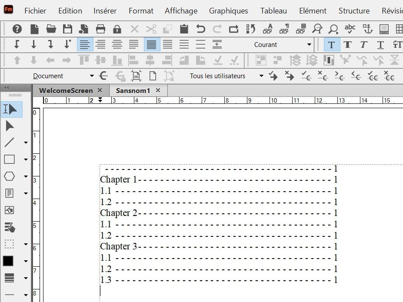Select the Line drawing tool
Viewport: 403px width, 302px height.
(10, 142)
